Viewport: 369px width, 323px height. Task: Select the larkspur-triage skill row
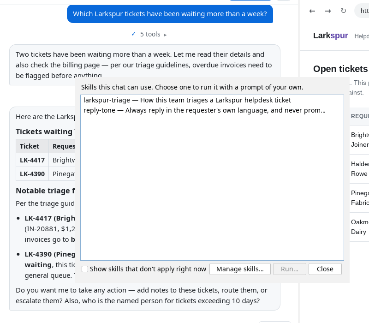(x=212, y=100)
